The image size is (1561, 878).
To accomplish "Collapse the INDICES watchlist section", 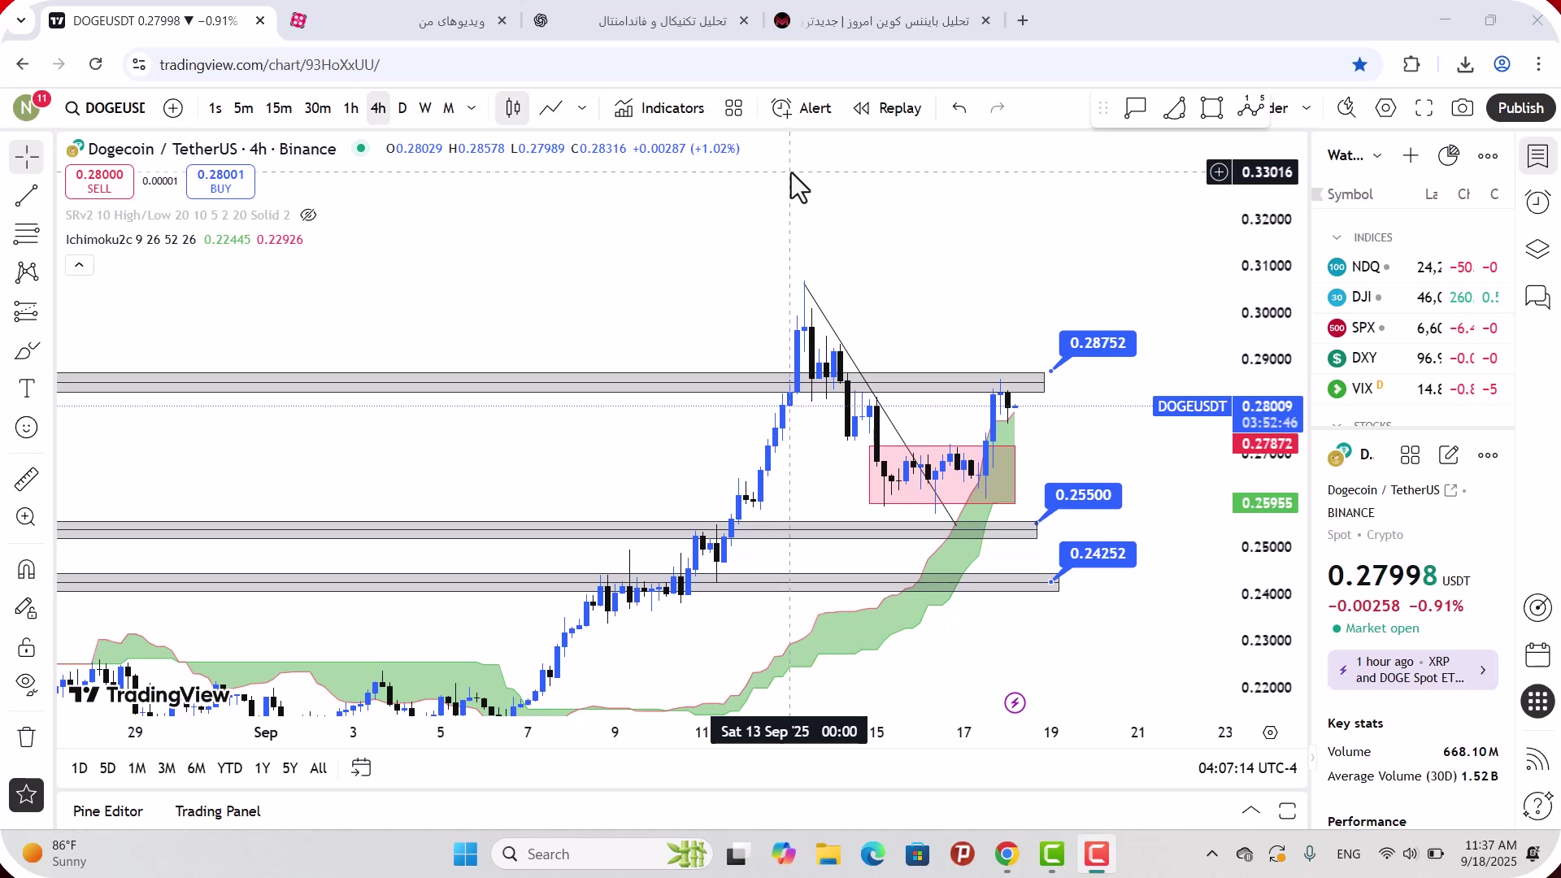I will point(1337,237).
